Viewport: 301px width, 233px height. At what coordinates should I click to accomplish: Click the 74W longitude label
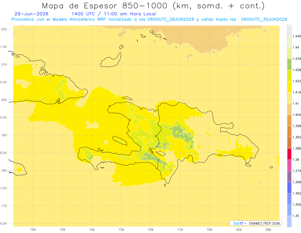92,230
